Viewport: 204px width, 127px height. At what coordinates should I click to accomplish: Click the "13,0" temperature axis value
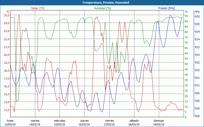click(x=7, y=110)
